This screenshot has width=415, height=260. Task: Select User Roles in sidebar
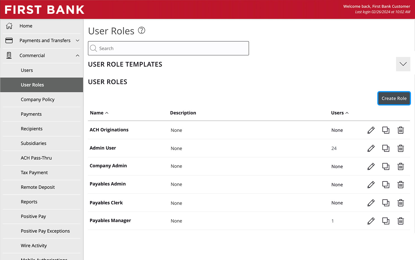[x=42, y=85]
